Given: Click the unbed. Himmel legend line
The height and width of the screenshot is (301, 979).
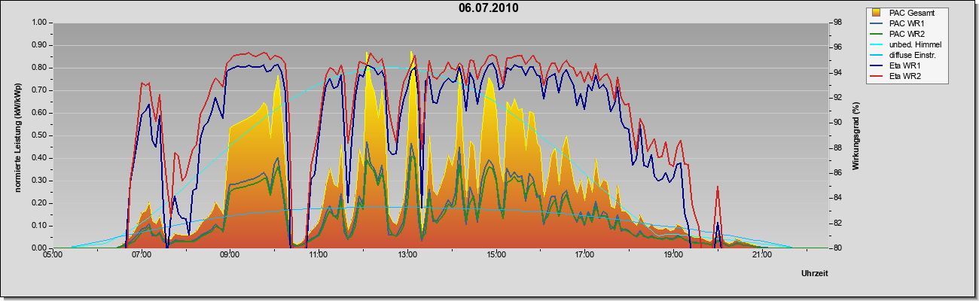Looking at the screenshot, I should (877, 44).
